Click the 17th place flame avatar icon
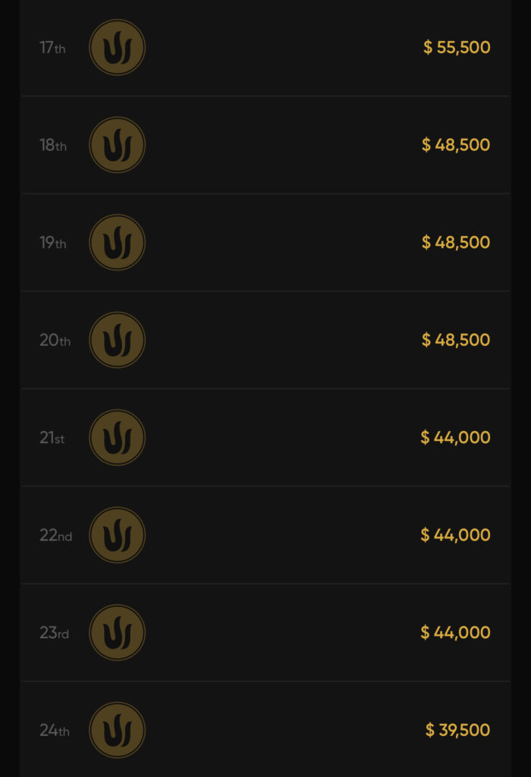Image resolution: width=531 pixels, height=777 pixels. coord(117,48)
